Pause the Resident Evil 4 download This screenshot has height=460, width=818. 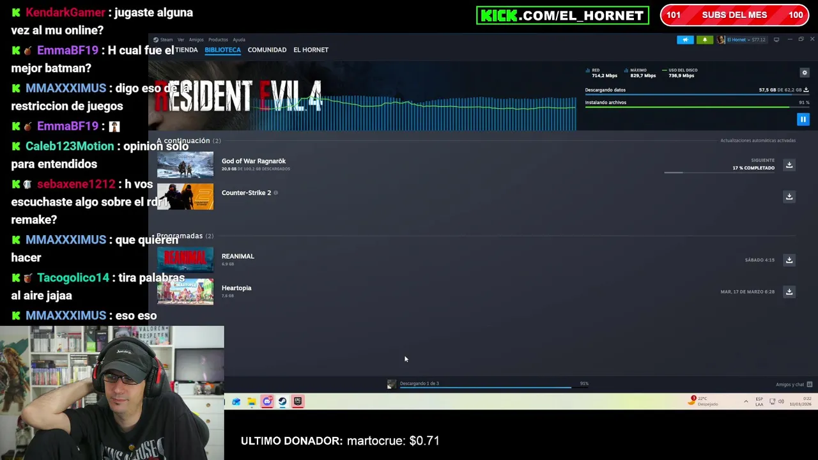pos(803,119)
